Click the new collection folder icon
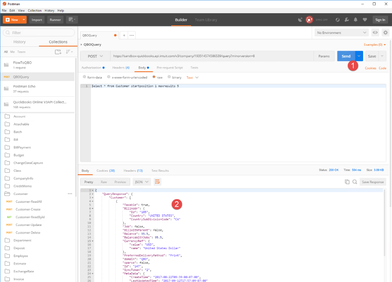This screenshot has height=282, width=392. click(58, 52)
